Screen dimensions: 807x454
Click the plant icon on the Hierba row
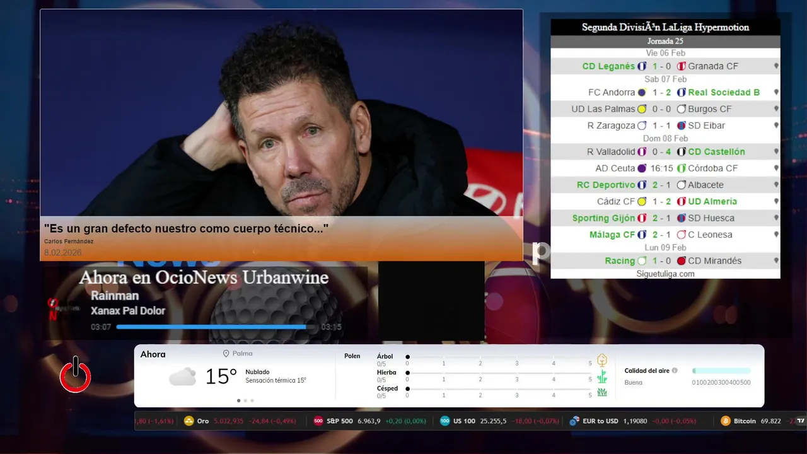[x=602, y=376]
